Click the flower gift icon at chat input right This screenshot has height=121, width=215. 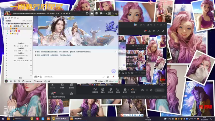[x=113, y=77]
